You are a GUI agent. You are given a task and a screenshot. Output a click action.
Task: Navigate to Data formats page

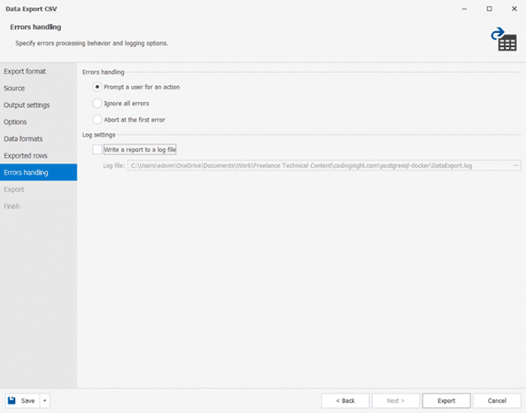pyautogui.click(x=24, y=139)
